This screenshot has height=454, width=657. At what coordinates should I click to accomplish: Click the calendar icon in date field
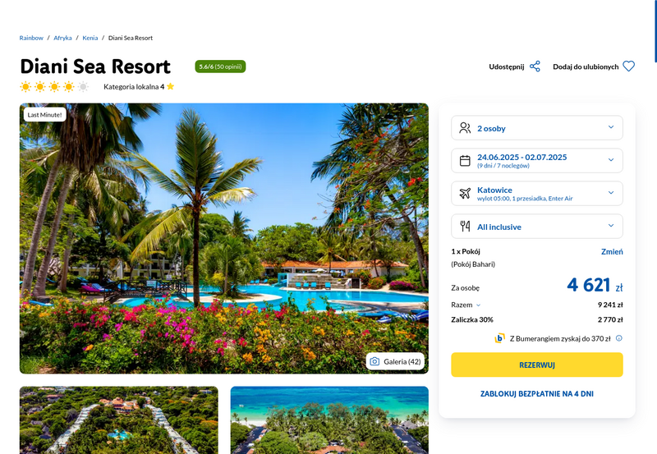[x=465, y=160]
